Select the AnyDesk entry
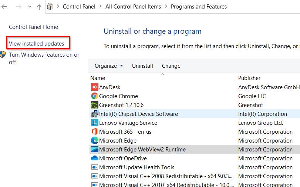 pyautogui.click(x=109, y=87)
